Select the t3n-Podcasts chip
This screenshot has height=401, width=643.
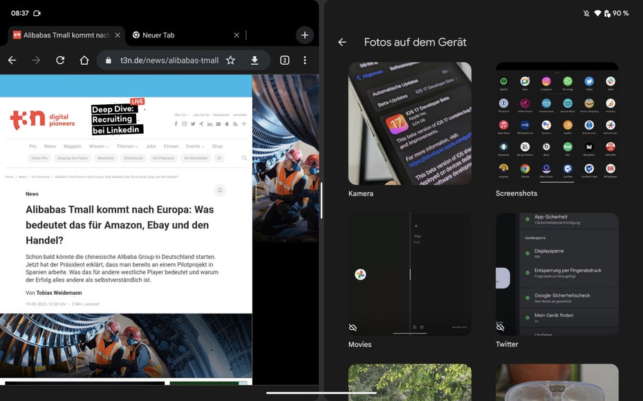[163, 158]
